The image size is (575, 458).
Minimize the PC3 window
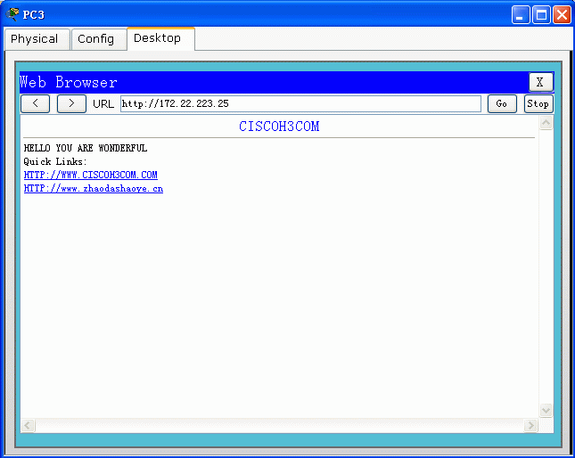point(521,15)
